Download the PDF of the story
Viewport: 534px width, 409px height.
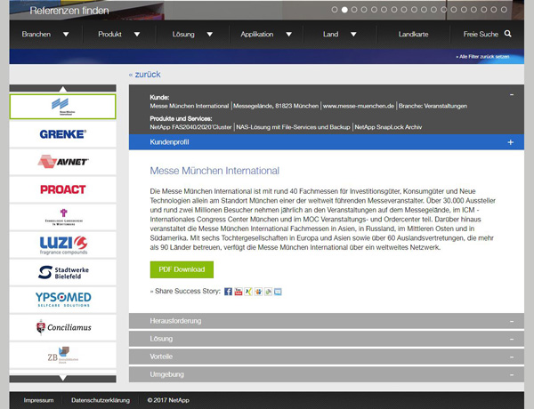point(182,269)
